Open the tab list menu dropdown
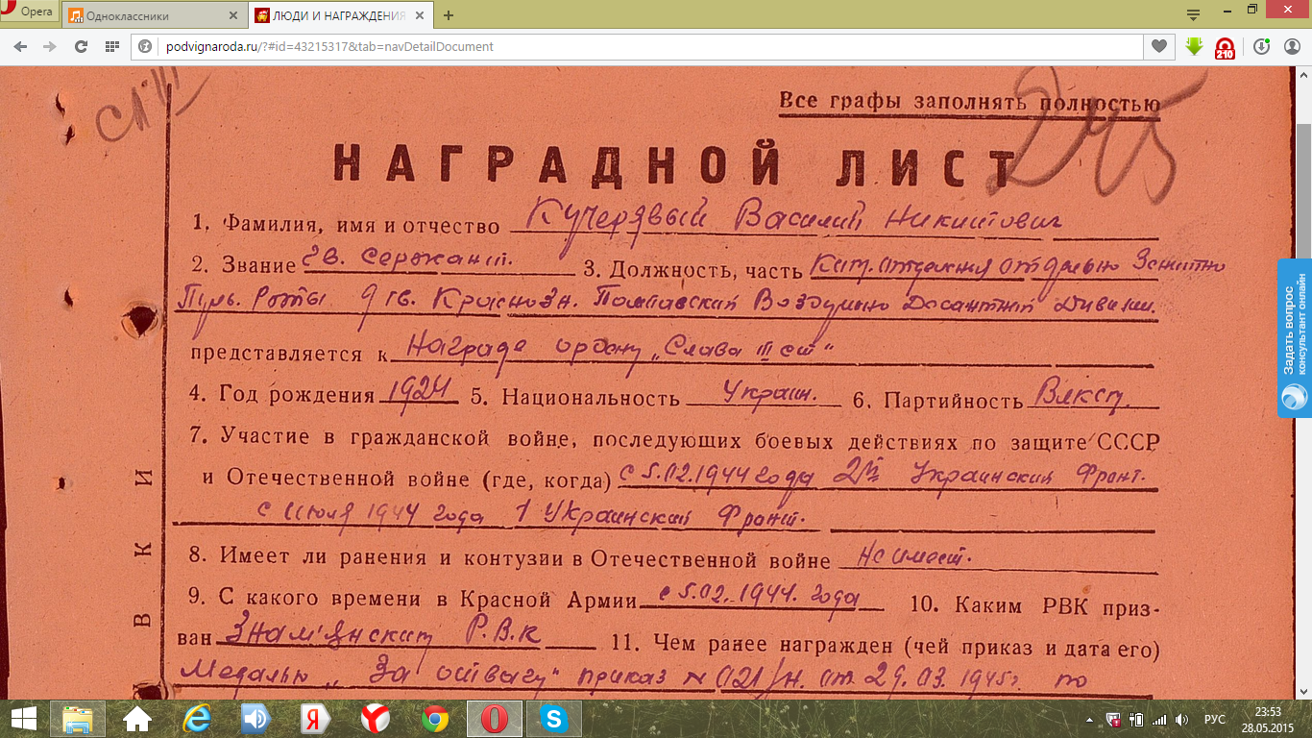The height and width of the screenshot is (738, 1312). 1193,15
